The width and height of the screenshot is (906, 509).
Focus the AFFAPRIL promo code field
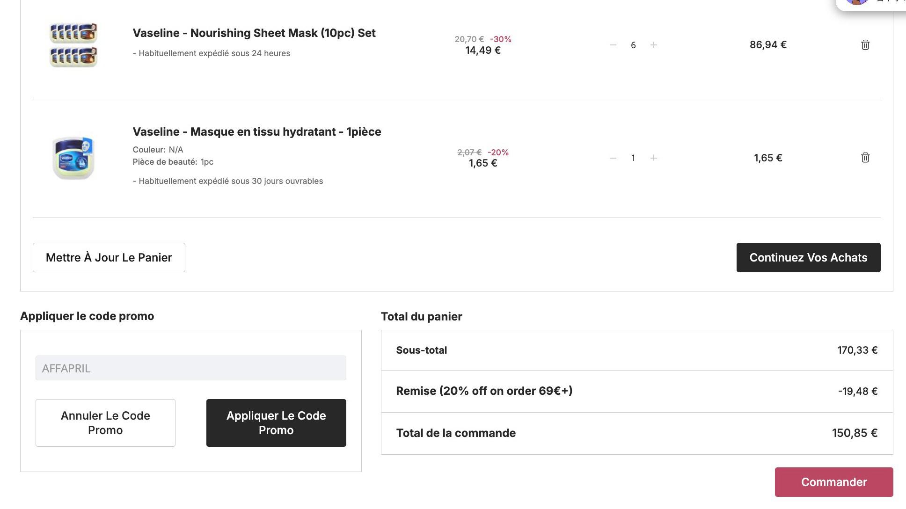pos(191,368)
